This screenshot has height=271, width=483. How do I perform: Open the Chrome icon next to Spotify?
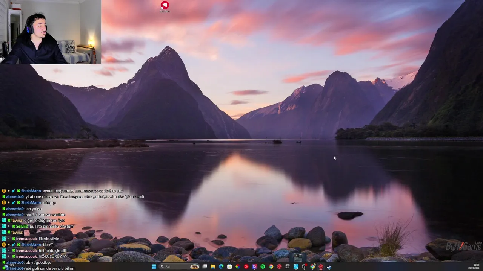point(271,266)
